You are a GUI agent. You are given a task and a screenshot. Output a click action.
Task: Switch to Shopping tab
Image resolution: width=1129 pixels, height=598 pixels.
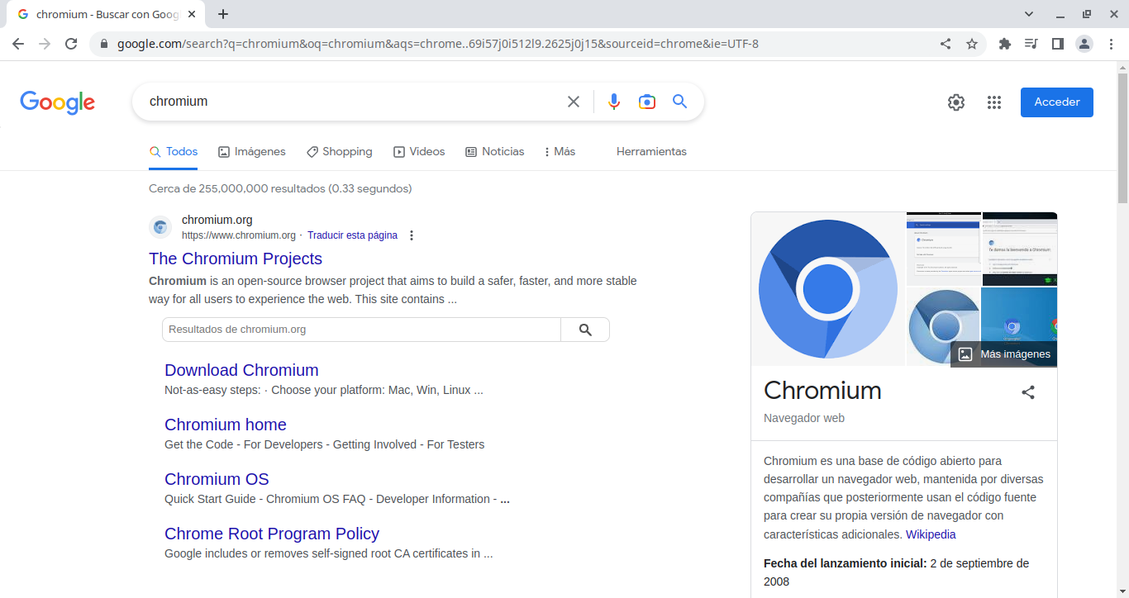(340, 152)
